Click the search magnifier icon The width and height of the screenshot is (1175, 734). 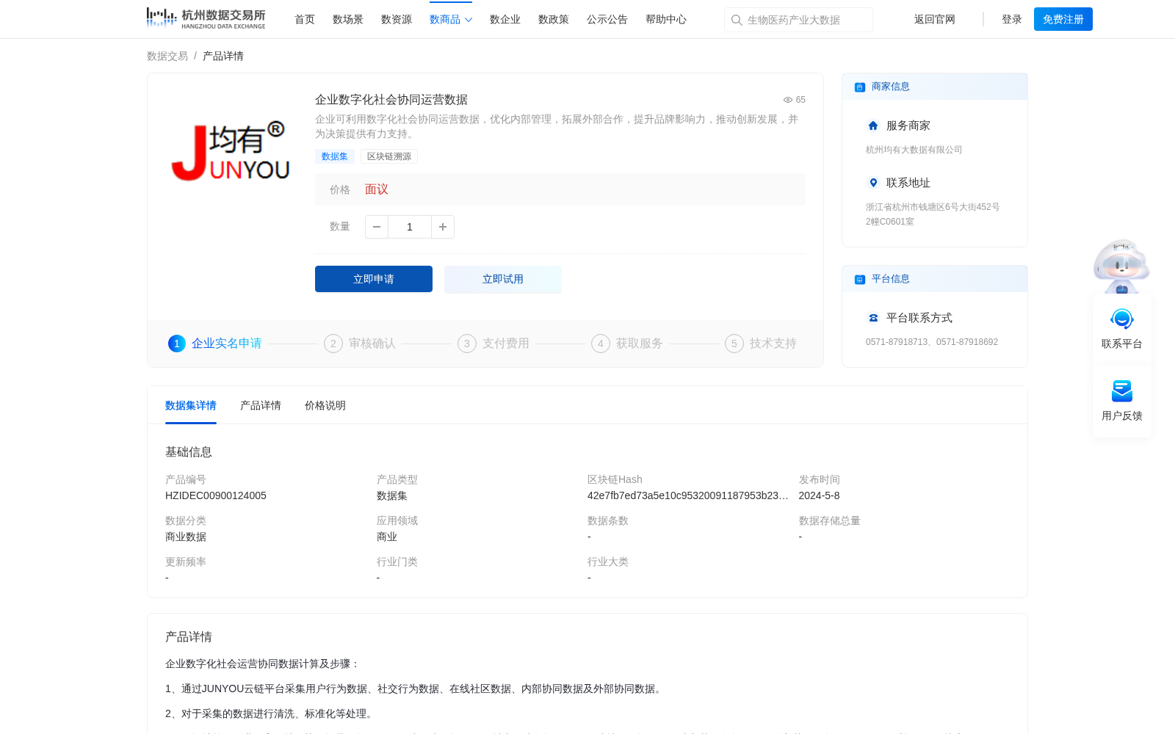[737, 20]
